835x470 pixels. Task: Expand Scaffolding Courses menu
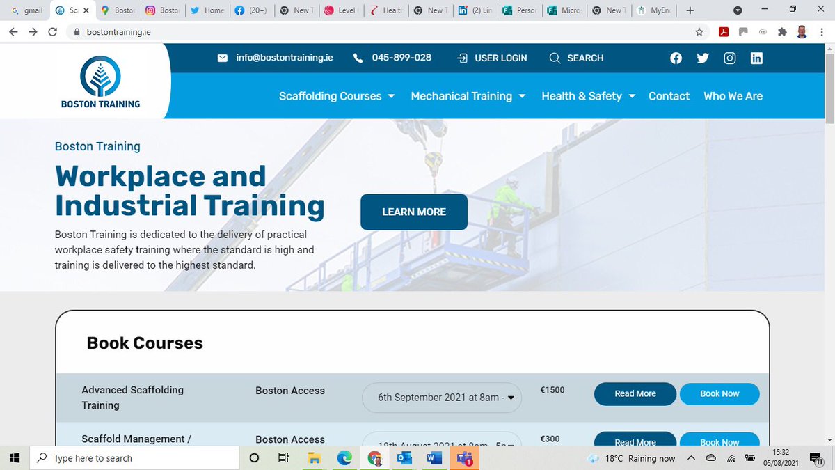pyautogui.click(x=337, y=96)
